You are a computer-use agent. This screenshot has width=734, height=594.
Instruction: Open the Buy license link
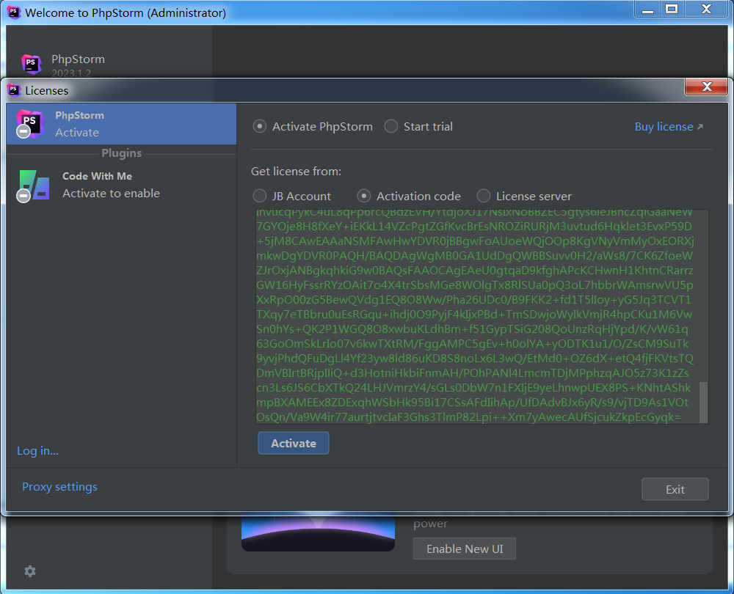click(x=669, y=127)
